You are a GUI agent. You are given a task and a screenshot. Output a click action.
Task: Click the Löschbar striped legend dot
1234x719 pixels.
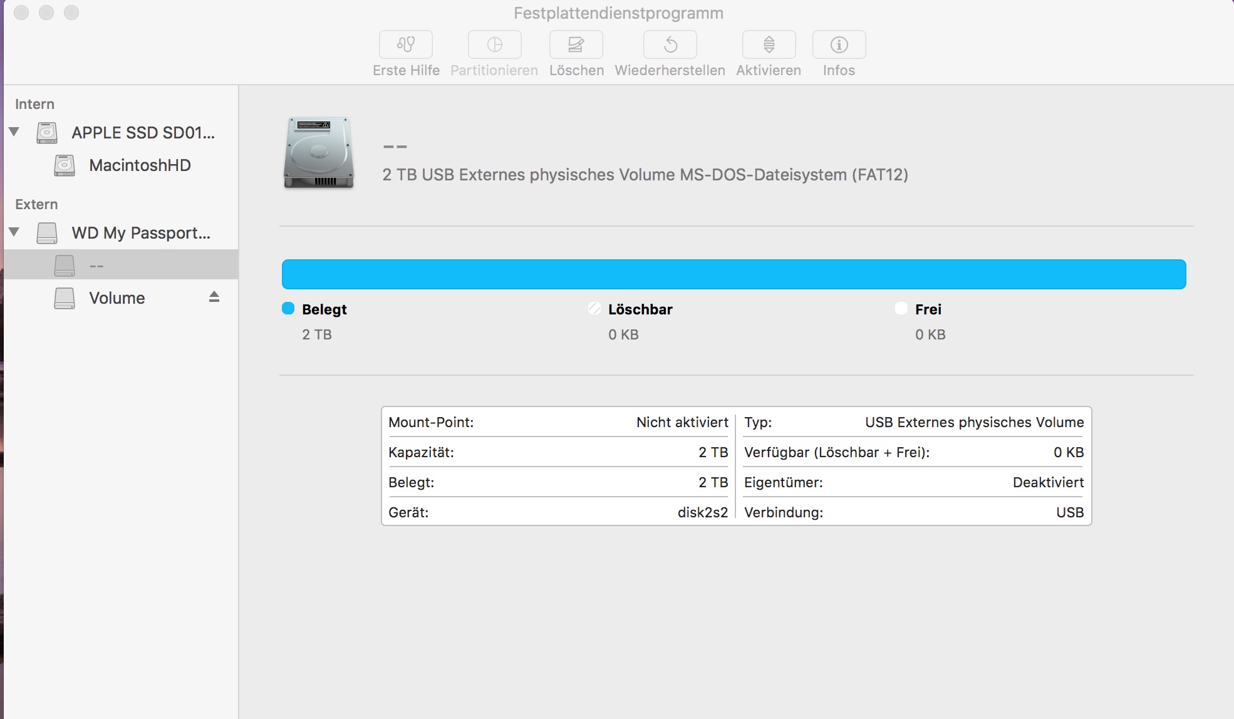point(594,308)
